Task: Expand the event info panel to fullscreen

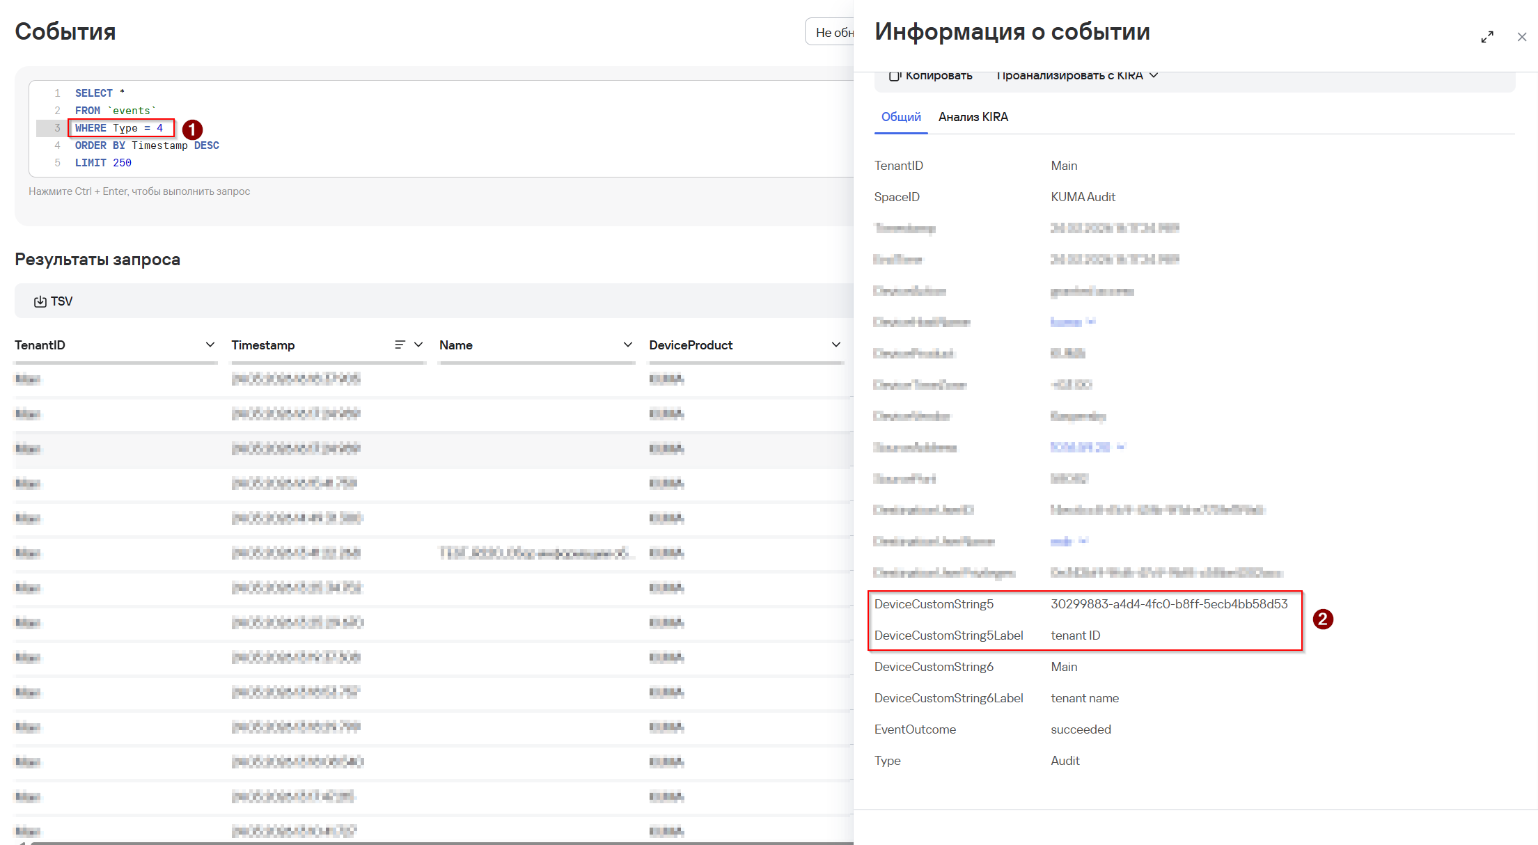Action: pyautogui.click(x=1487, y=37)
